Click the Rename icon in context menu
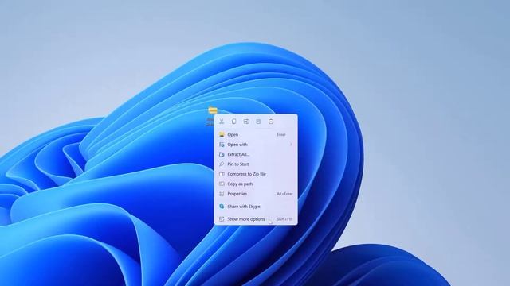The width and height of the screenshot is (510, 286). [246, 122]
